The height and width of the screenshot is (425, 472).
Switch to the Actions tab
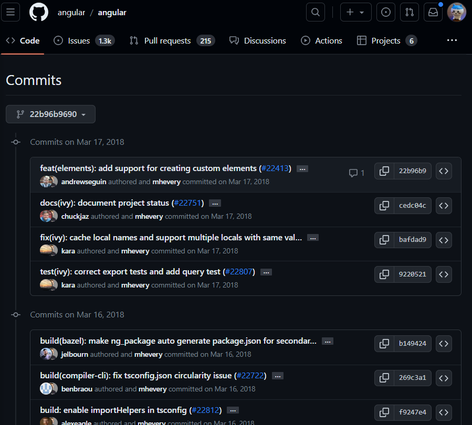(321, 40)
